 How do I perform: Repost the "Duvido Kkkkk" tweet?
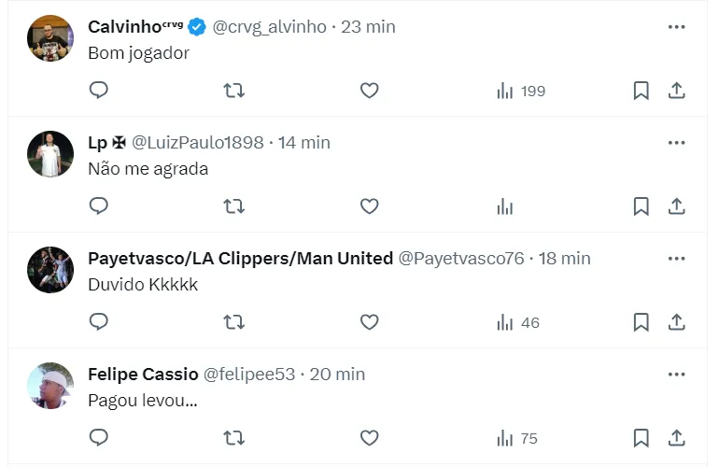click(234, 322)
